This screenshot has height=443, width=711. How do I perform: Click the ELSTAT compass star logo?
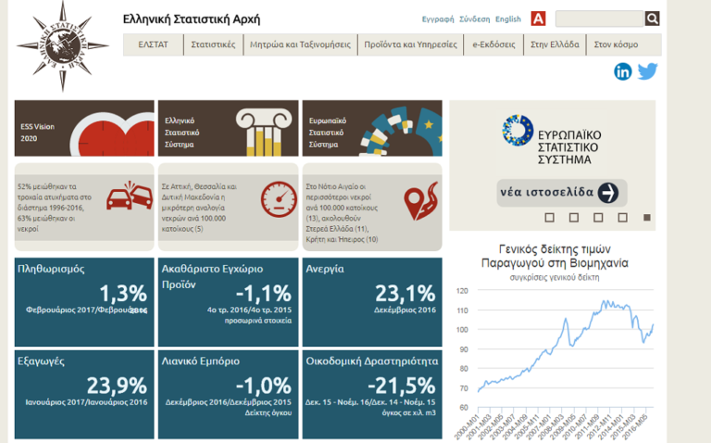click(x=63, y=45)
